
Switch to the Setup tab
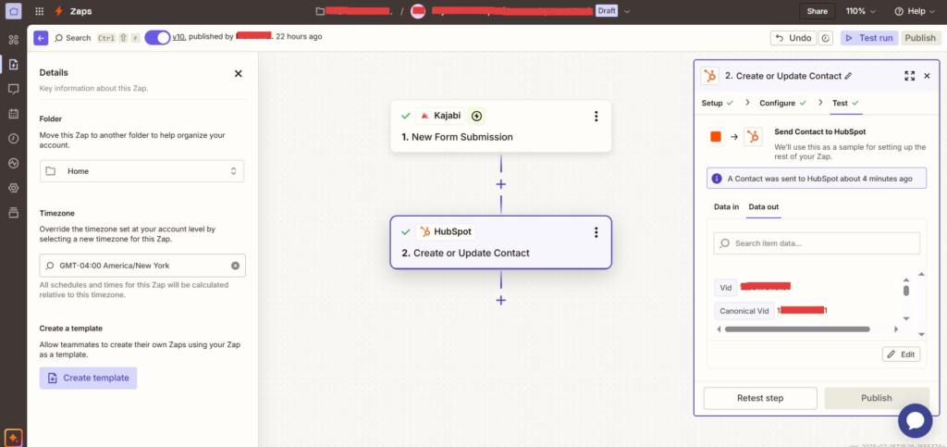click(x=718, y=104)
